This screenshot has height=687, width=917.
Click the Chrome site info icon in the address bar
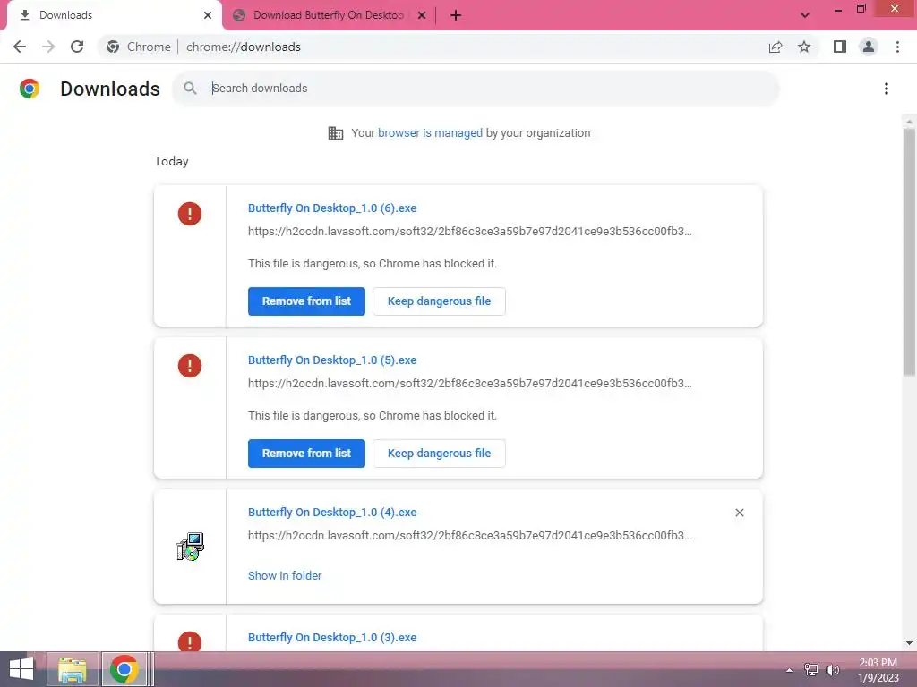113,47
